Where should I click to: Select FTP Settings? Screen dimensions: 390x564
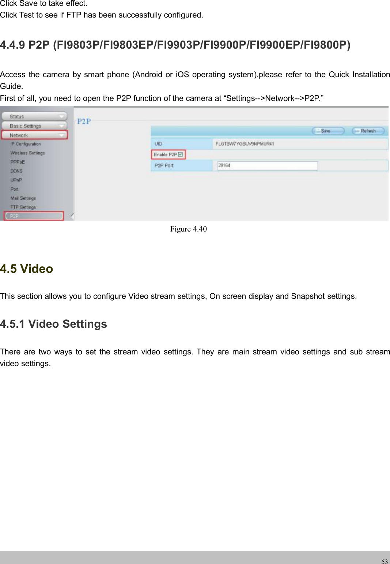[23, 207]
